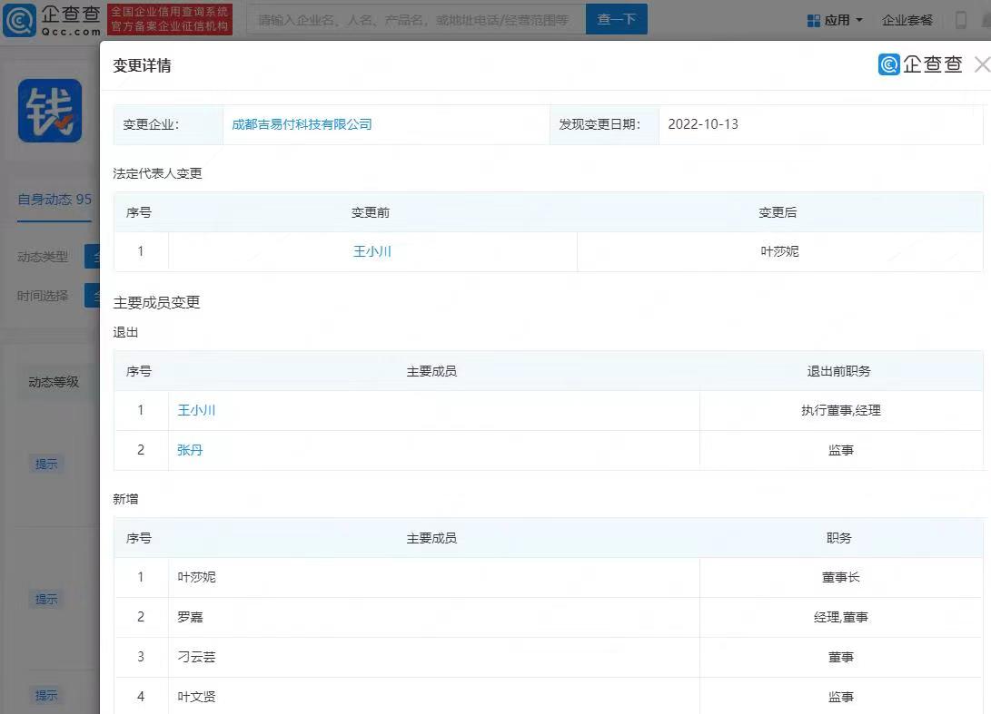
Task: Select the 叶莎妮 name in 变更后 column
Action: coord(779,252)
